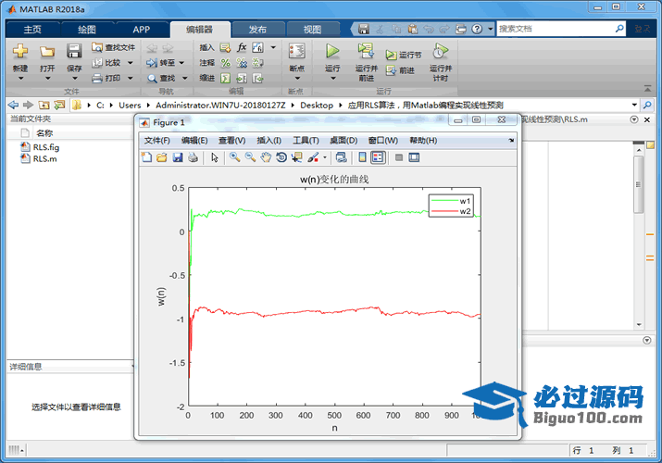The image size is (662, 463).
Task: Select the Zoom In tool in Figure toolbar
Action: coord(235,157)
